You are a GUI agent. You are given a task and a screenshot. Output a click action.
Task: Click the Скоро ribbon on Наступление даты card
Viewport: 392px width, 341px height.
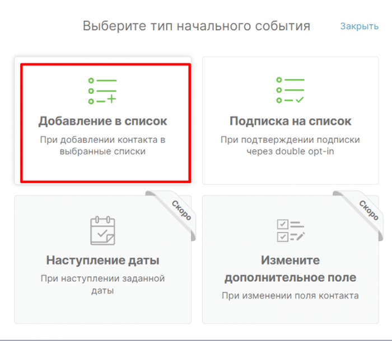coord(181,210)
